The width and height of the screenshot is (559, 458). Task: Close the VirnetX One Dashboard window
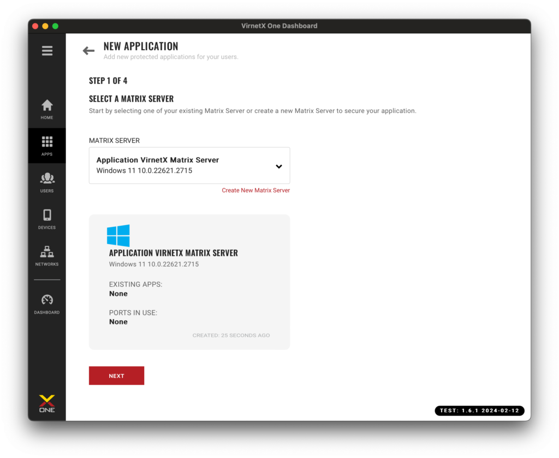click(x=35, y=26)
